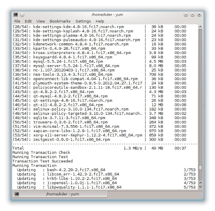Click the scroll-down arrow at bottom of scrollbar
Image resolution: width=215 pixels, height=211 pixels.
coord(200,187)
